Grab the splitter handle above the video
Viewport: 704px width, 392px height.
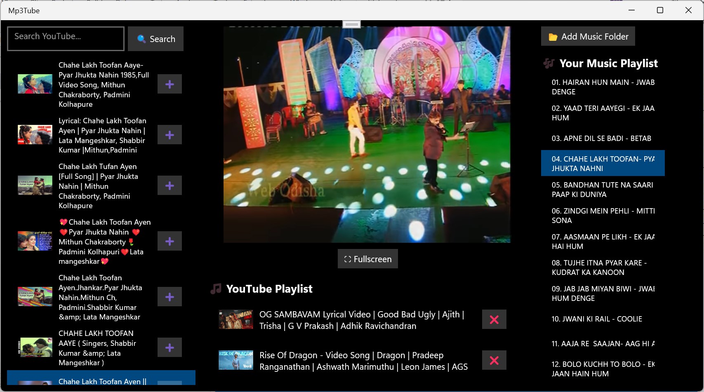point(351,24)
